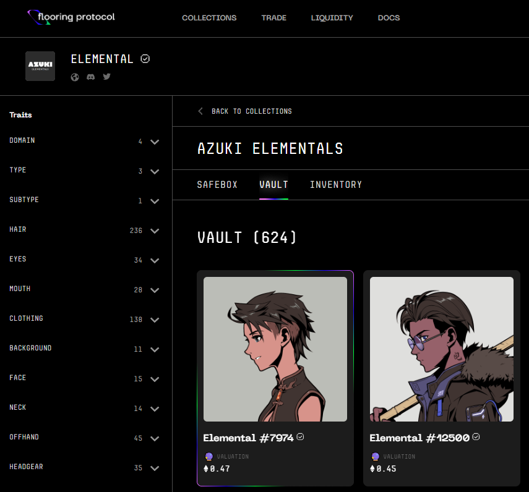529x492 pixels.
Task: Select the VAULT tab
Action: pyautogui.click(x=273, y=185)
